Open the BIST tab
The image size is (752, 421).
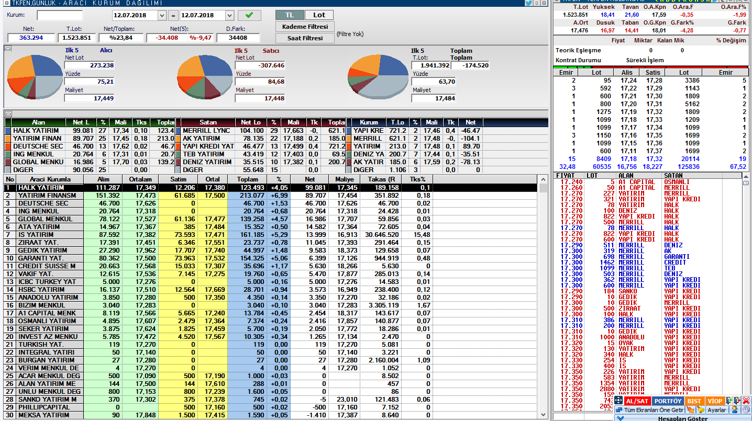point(694,401)
